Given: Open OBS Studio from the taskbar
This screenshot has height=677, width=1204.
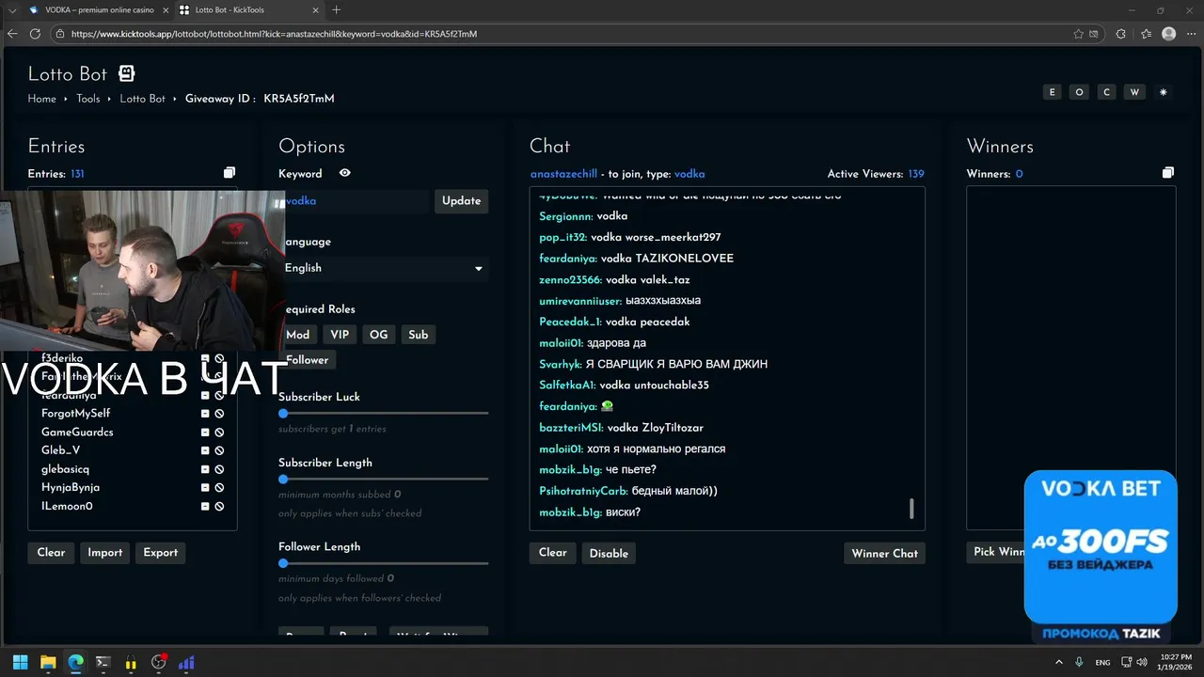Looking at the screenshot, I should click(x=159, y=663).
